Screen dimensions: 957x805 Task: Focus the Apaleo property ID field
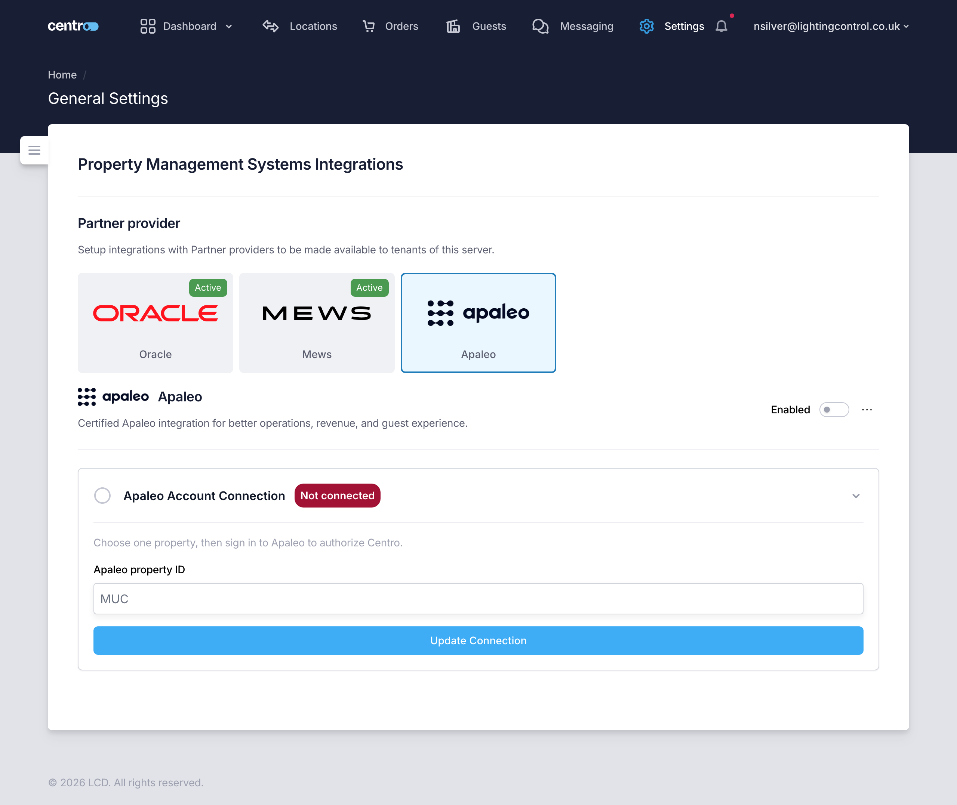click(x=478, y=599)
